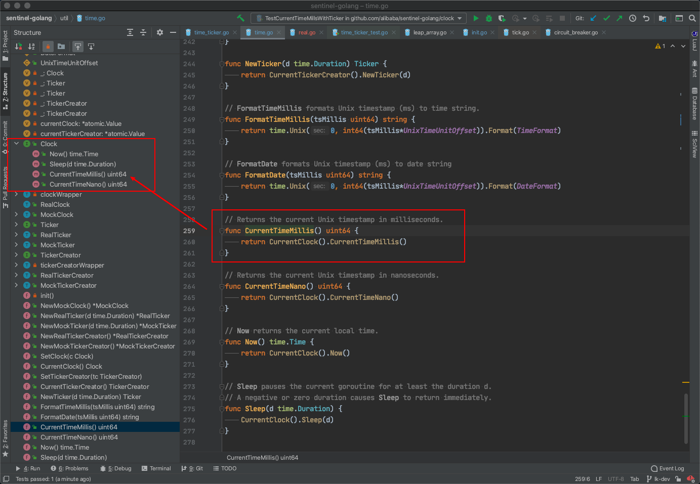The width and height of the screenshot is (700, 484).
Task: Click the run anything window icon
Action: tap(679, 18)
